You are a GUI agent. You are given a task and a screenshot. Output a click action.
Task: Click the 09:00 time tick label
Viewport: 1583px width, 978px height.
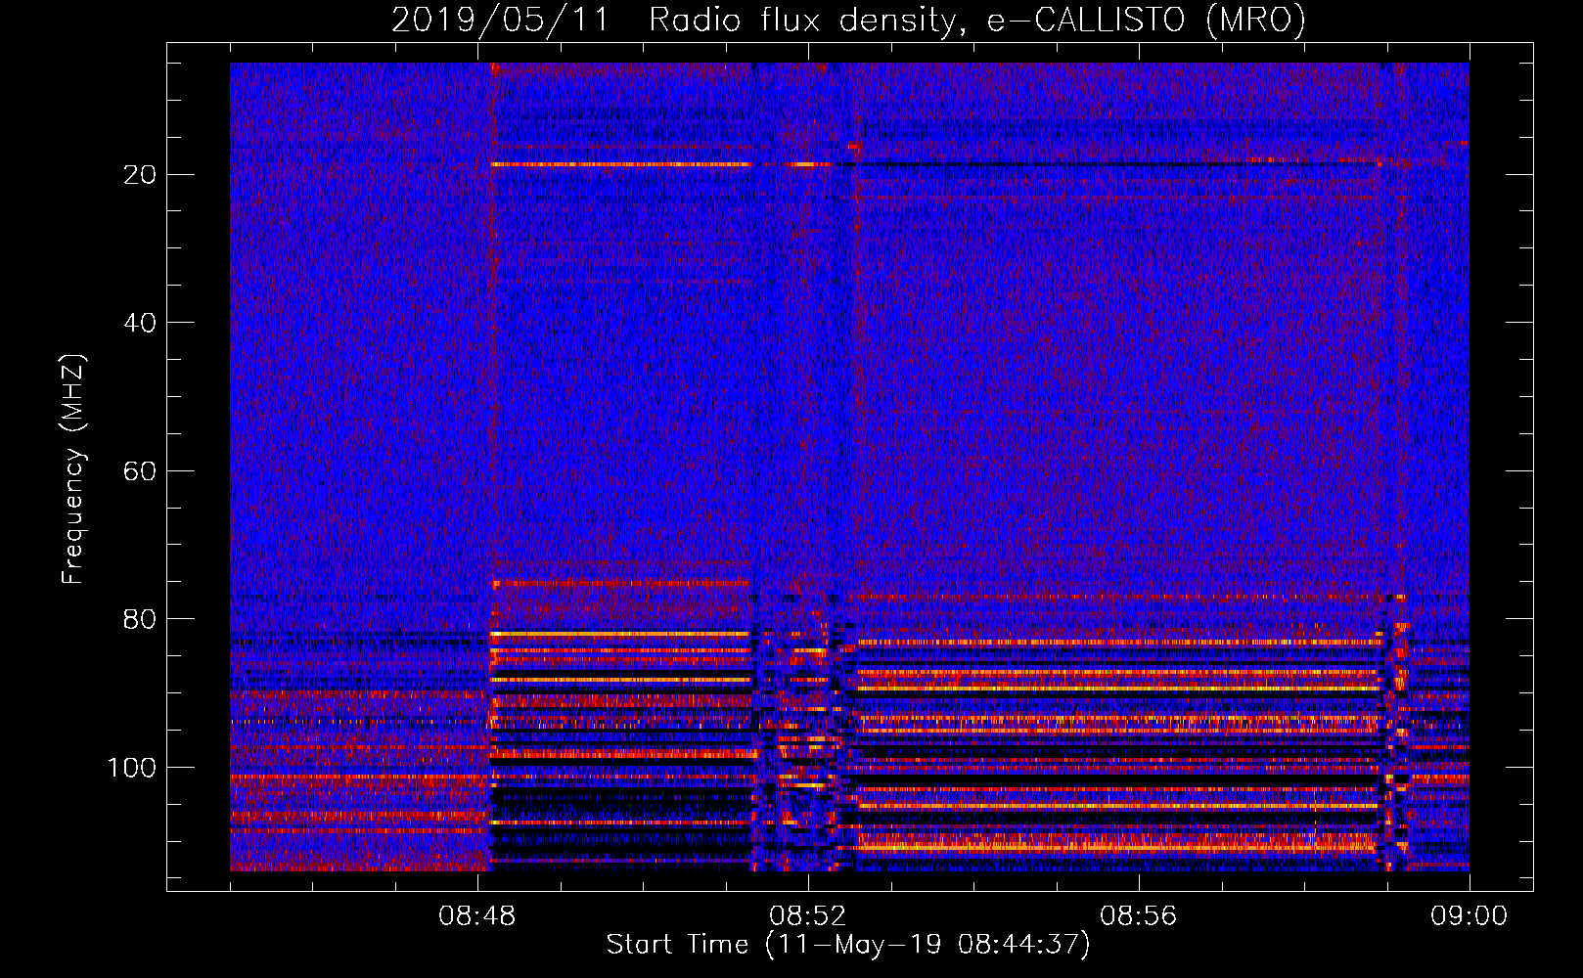(x=1470, y=916)
